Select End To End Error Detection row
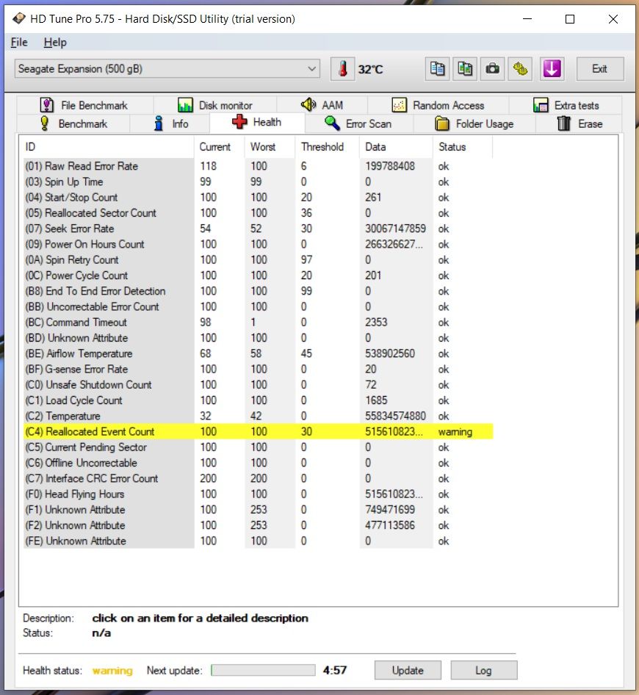 [258, 291]
